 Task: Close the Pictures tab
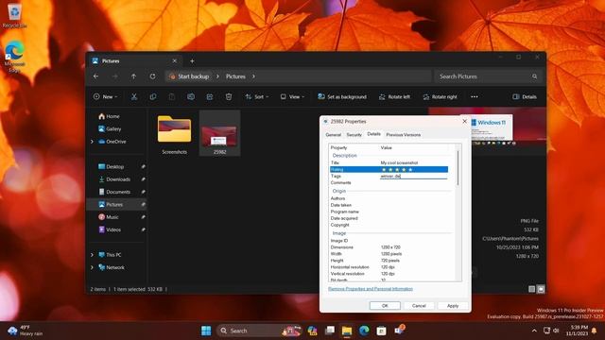pyautogui.click(x=174, y=60)
